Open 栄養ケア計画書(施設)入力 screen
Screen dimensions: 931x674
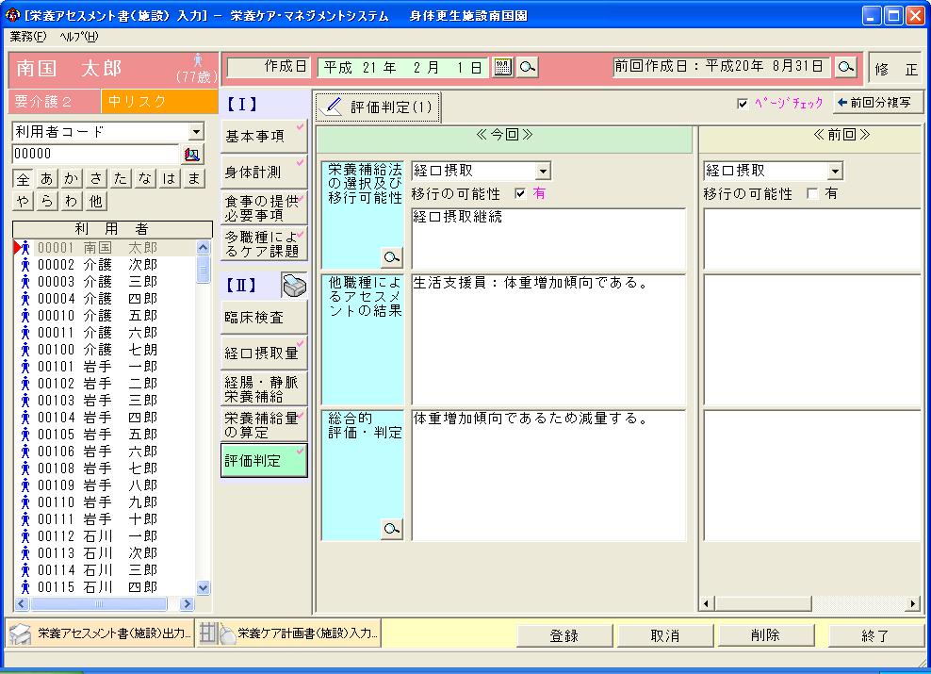coord(290,633)
